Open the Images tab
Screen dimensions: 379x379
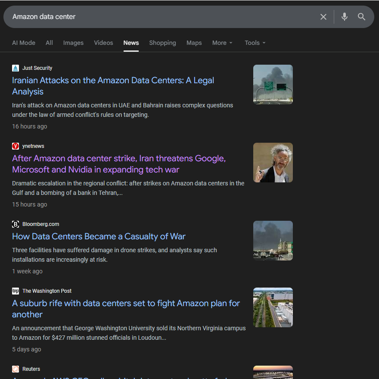(73, 43)
